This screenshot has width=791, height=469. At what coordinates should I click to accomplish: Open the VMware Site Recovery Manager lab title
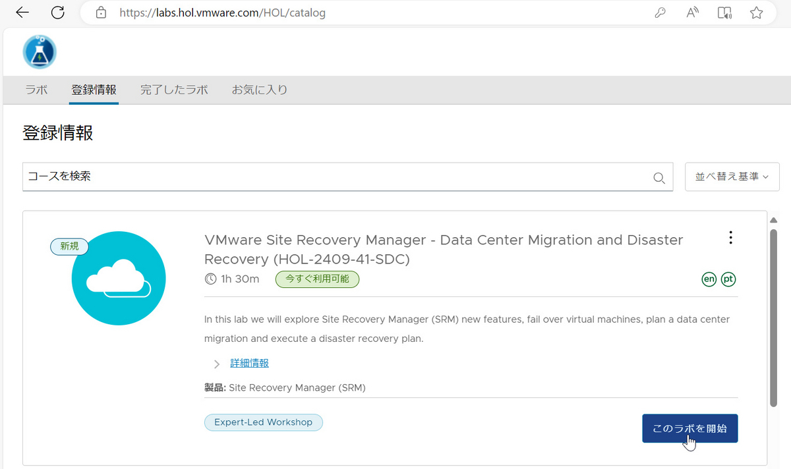(444, 250)
